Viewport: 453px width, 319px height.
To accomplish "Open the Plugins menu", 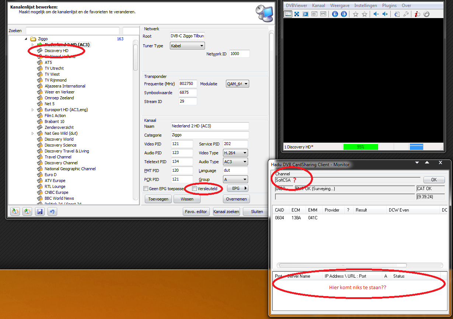I will [389, 6].
